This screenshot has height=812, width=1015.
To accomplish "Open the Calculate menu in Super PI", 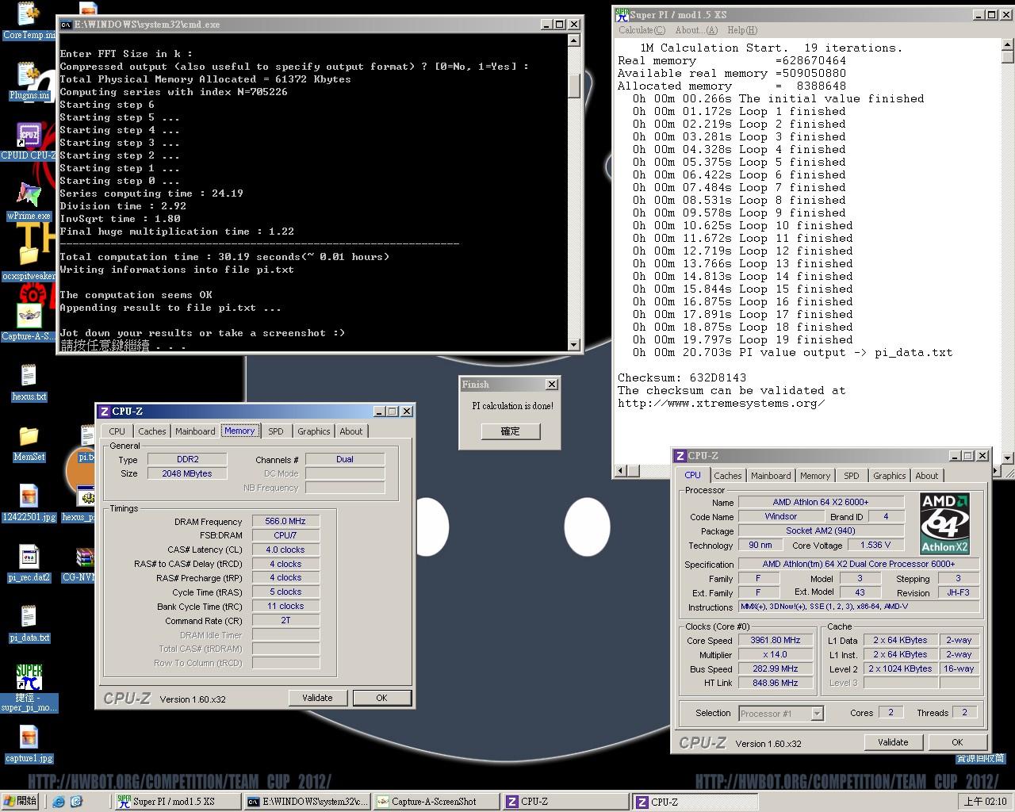I will [x=642, y=30].
